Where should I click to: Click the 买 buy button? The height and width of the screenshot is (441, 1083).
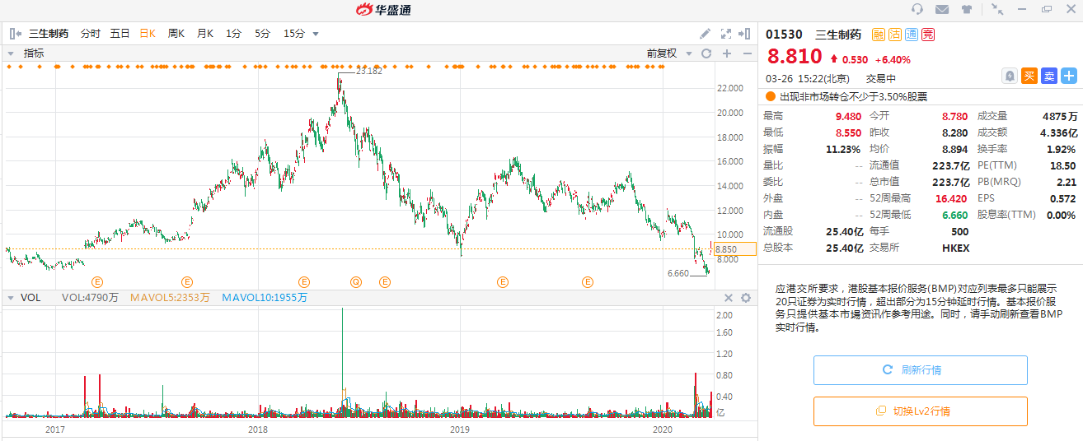click(1029, 76)
